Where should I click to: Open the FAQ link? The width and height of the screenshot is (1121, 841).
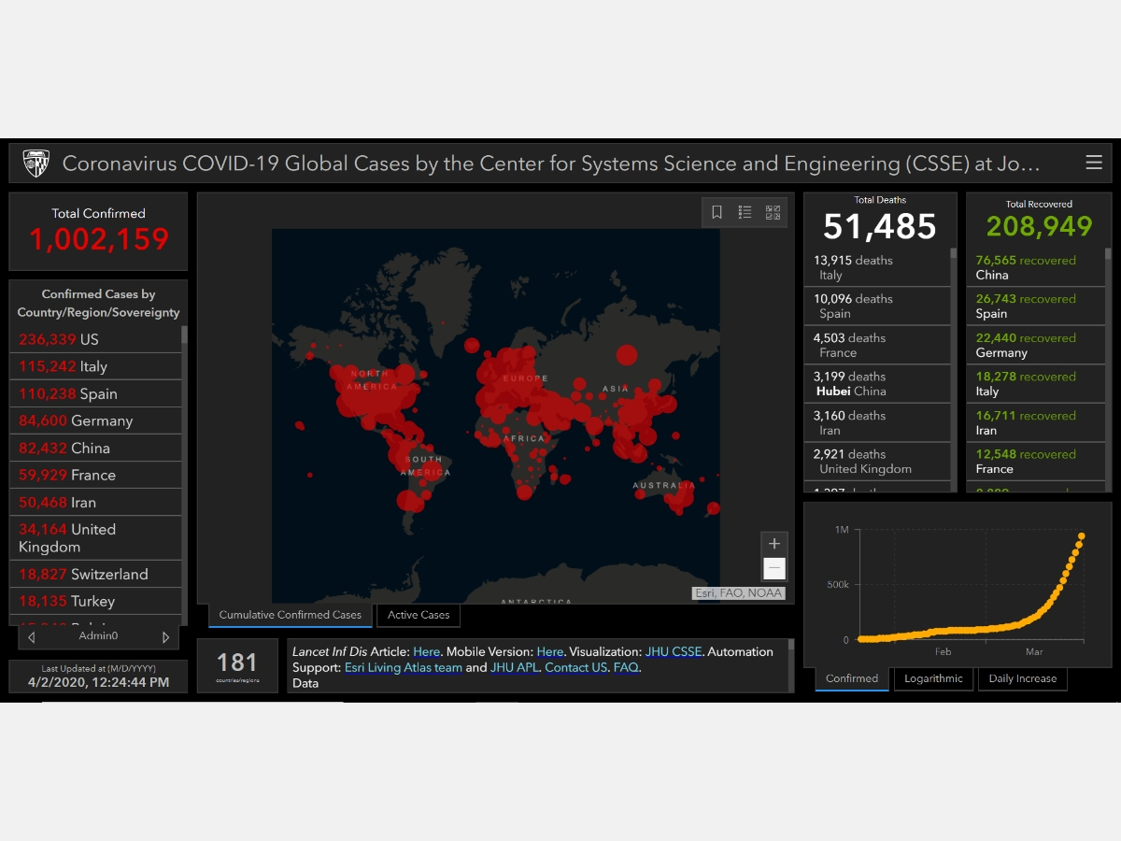click(x=626, y=667)
